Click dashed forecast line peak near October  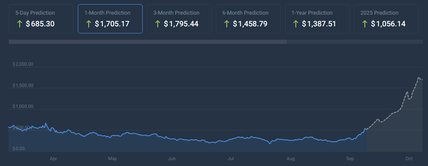click(x=418, y=78)
